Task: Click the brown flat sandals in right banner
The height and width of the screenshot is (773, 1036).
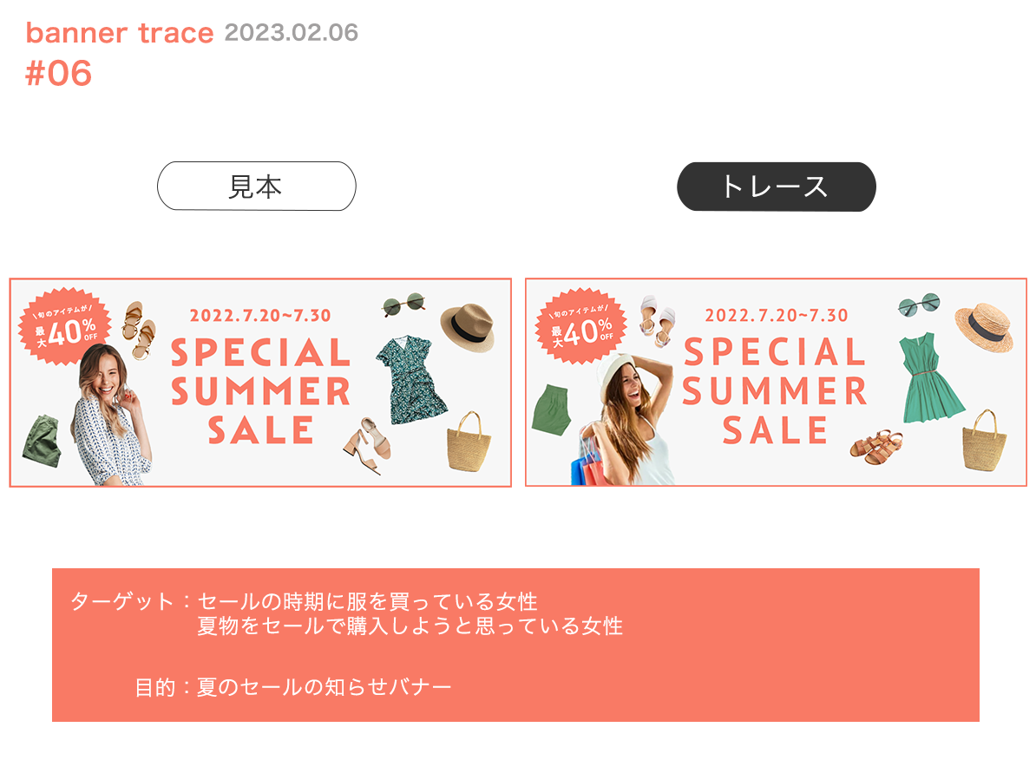Action: click(x=876, y=448)
